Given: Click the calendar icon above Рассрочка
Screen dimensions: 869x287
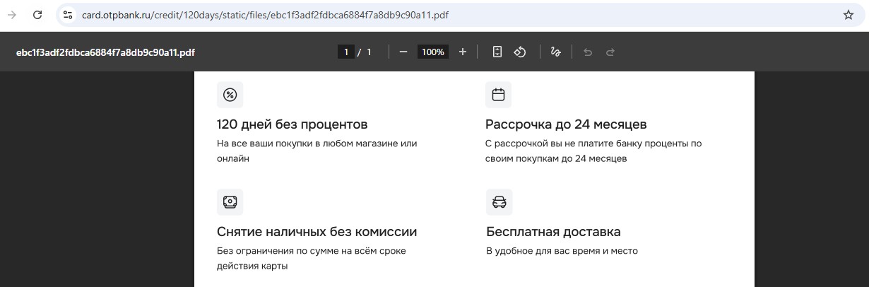Looking at the screenshot, I should click(x=498, y=95).
